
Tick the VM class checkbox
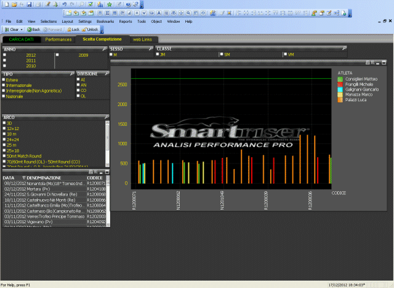(286, 54)
